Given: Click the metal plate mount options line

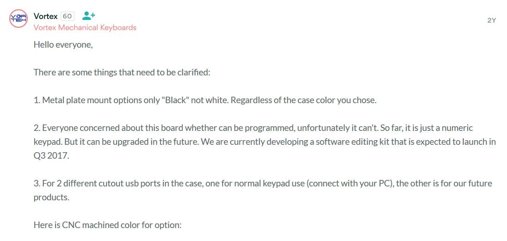Looking at the screenshot, I should 204,100.
